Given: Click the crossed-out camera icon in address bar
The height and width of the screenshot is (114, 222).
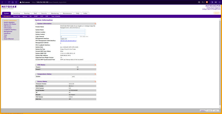Looking at the screenshot, I should pyautogui.click(x=199, y=2).
